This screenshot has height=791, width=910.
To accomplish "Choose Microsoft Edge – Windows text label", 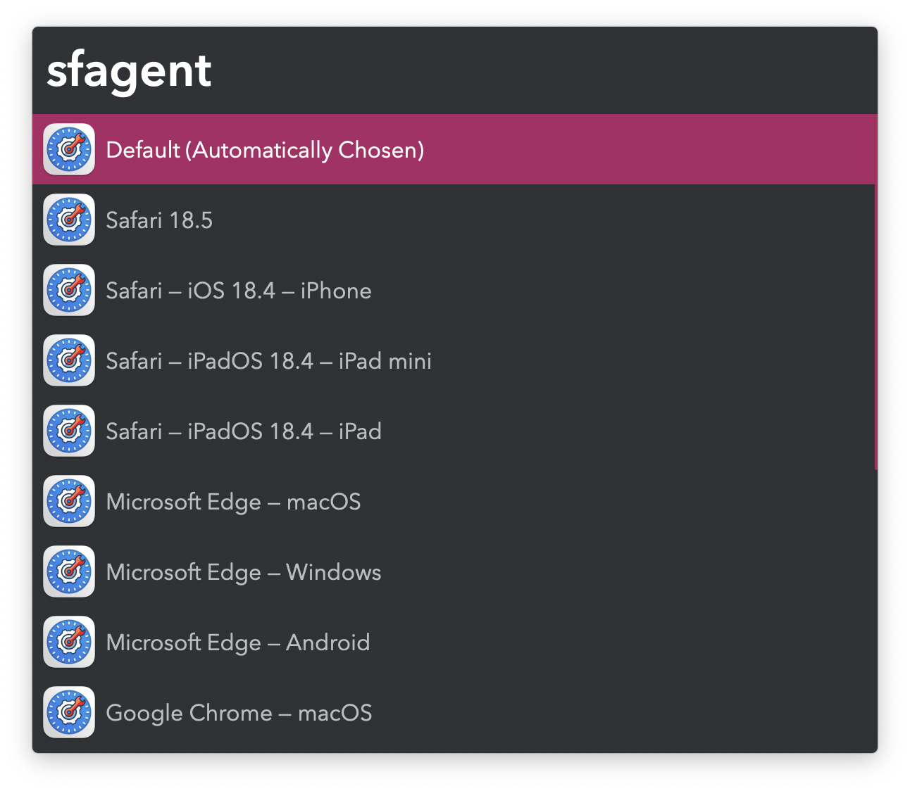I will 243,572.
